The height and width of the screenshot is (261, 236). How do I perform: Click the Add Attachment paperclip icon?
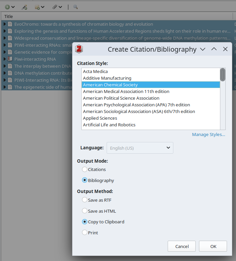tap(55, 7)
